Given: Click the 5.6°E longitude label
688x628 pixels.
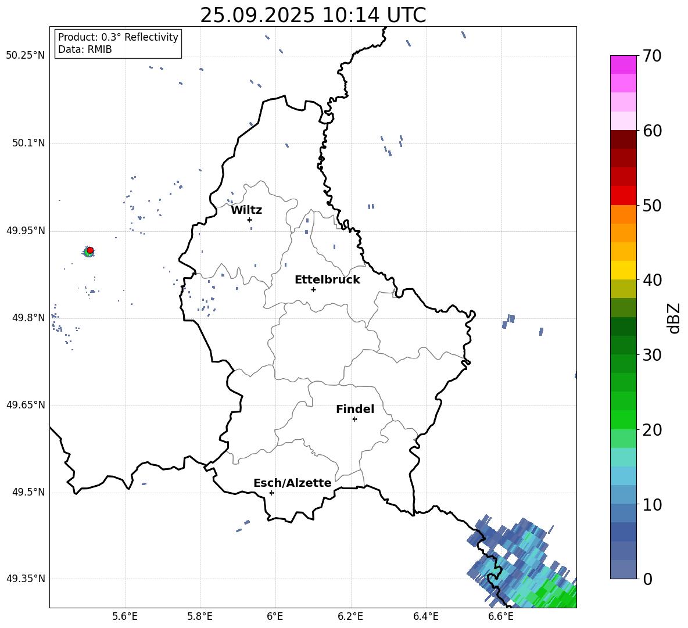Looking at the screenshot, I should pos(125,616).
